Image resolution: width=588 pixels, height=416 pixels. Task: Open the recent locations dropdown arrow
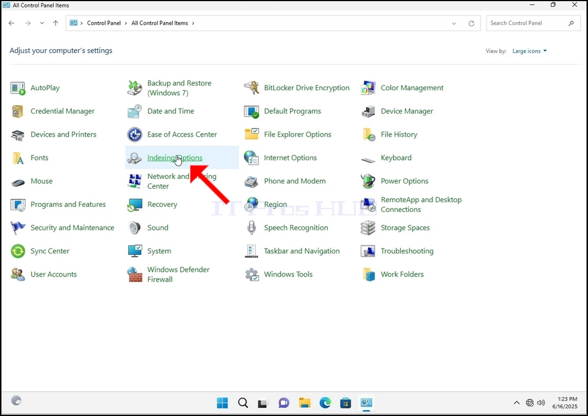pyautogui.click(x=42, y=23)
